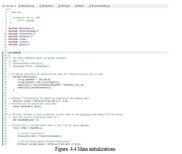Image resolution: width=182 pixels, height=154 pixels.
Task: Click the #include "global.h" line
Action: click(19, 45)
